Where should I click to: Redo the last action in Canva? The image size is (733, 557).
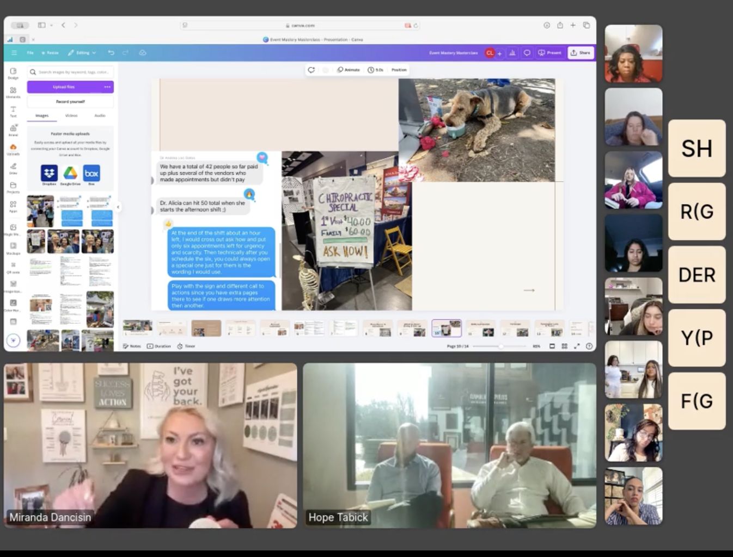coord(126,53)
